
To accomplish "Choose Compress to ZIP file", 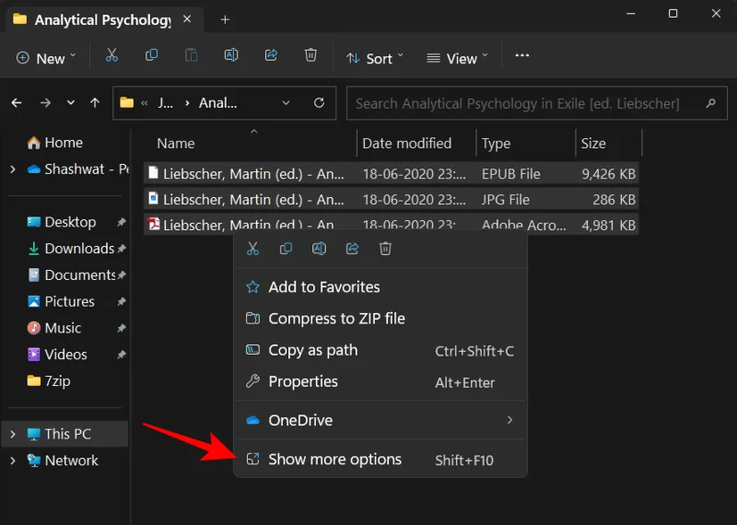I will click(380, 318).
